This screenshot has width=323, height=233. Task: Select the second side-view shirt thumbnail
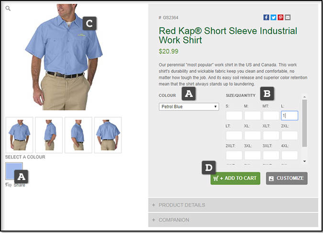[49, 135]
